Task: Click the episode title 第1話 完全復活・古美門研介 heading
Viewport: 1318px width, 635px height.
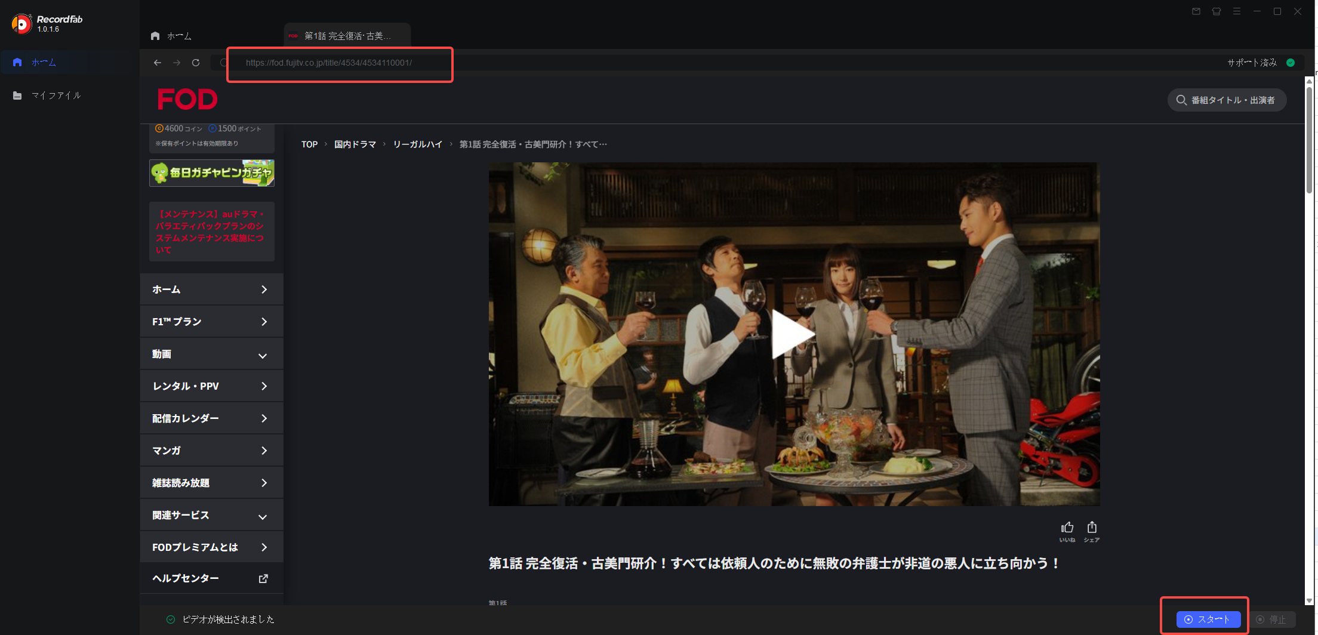Action: [x=774, y=563]
